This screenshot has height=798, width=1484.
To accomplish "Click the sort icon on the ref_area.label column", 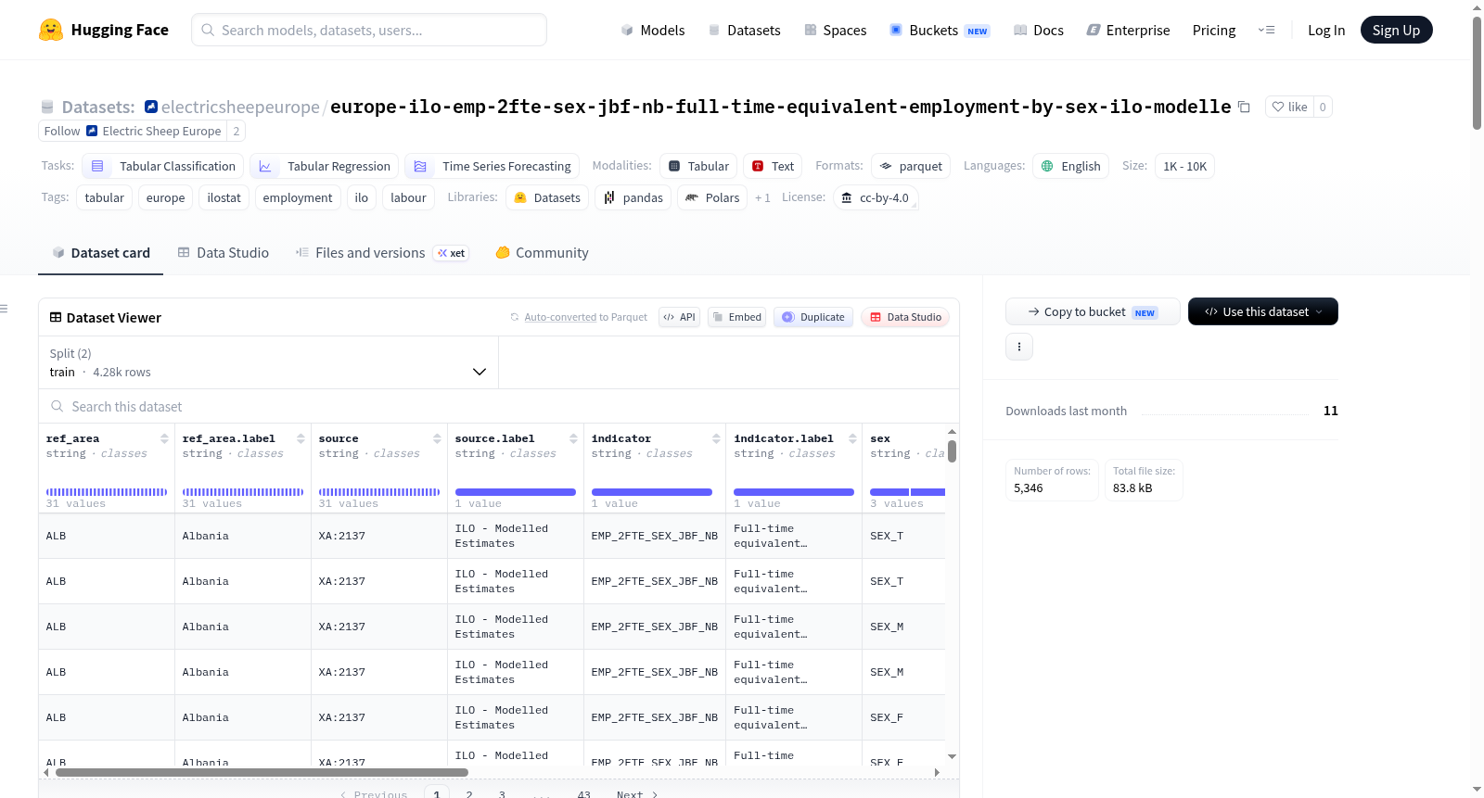I will [x=301, y=438].
